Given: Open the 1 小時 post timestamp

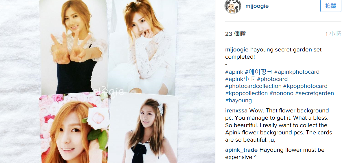Looking at the screenshot, I should pos(333,34).
